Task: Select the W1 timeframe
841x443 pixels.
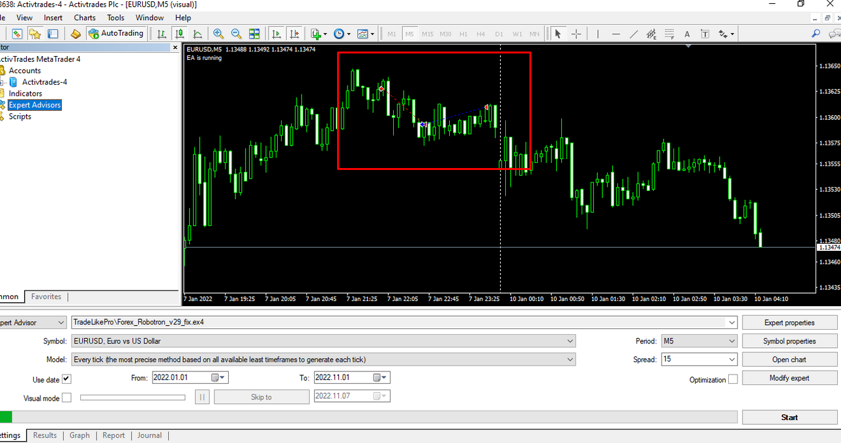Action: (517, 34)
